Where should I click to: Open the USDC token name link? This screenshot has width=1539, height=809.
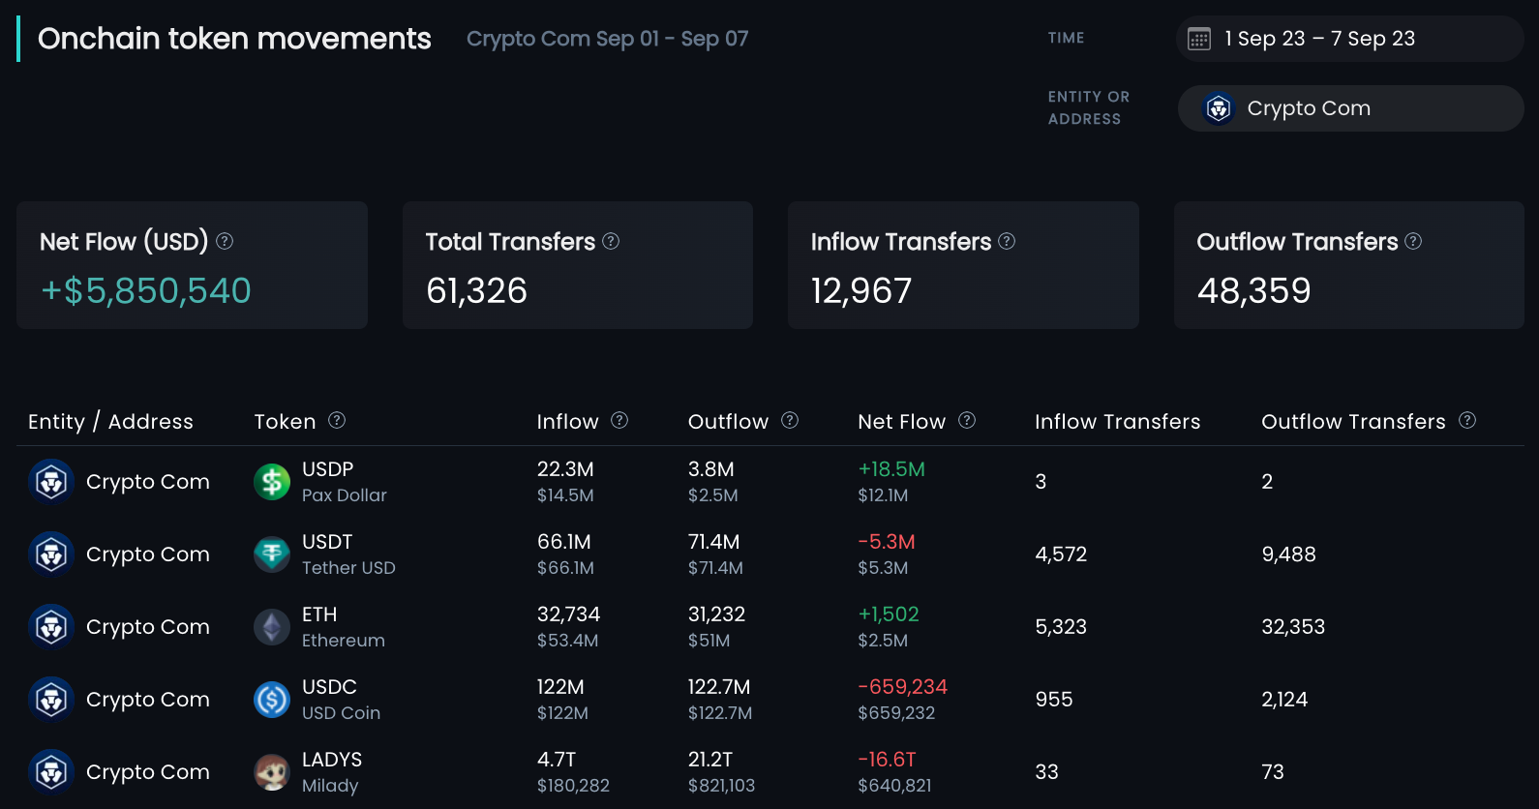coord(329,687)
